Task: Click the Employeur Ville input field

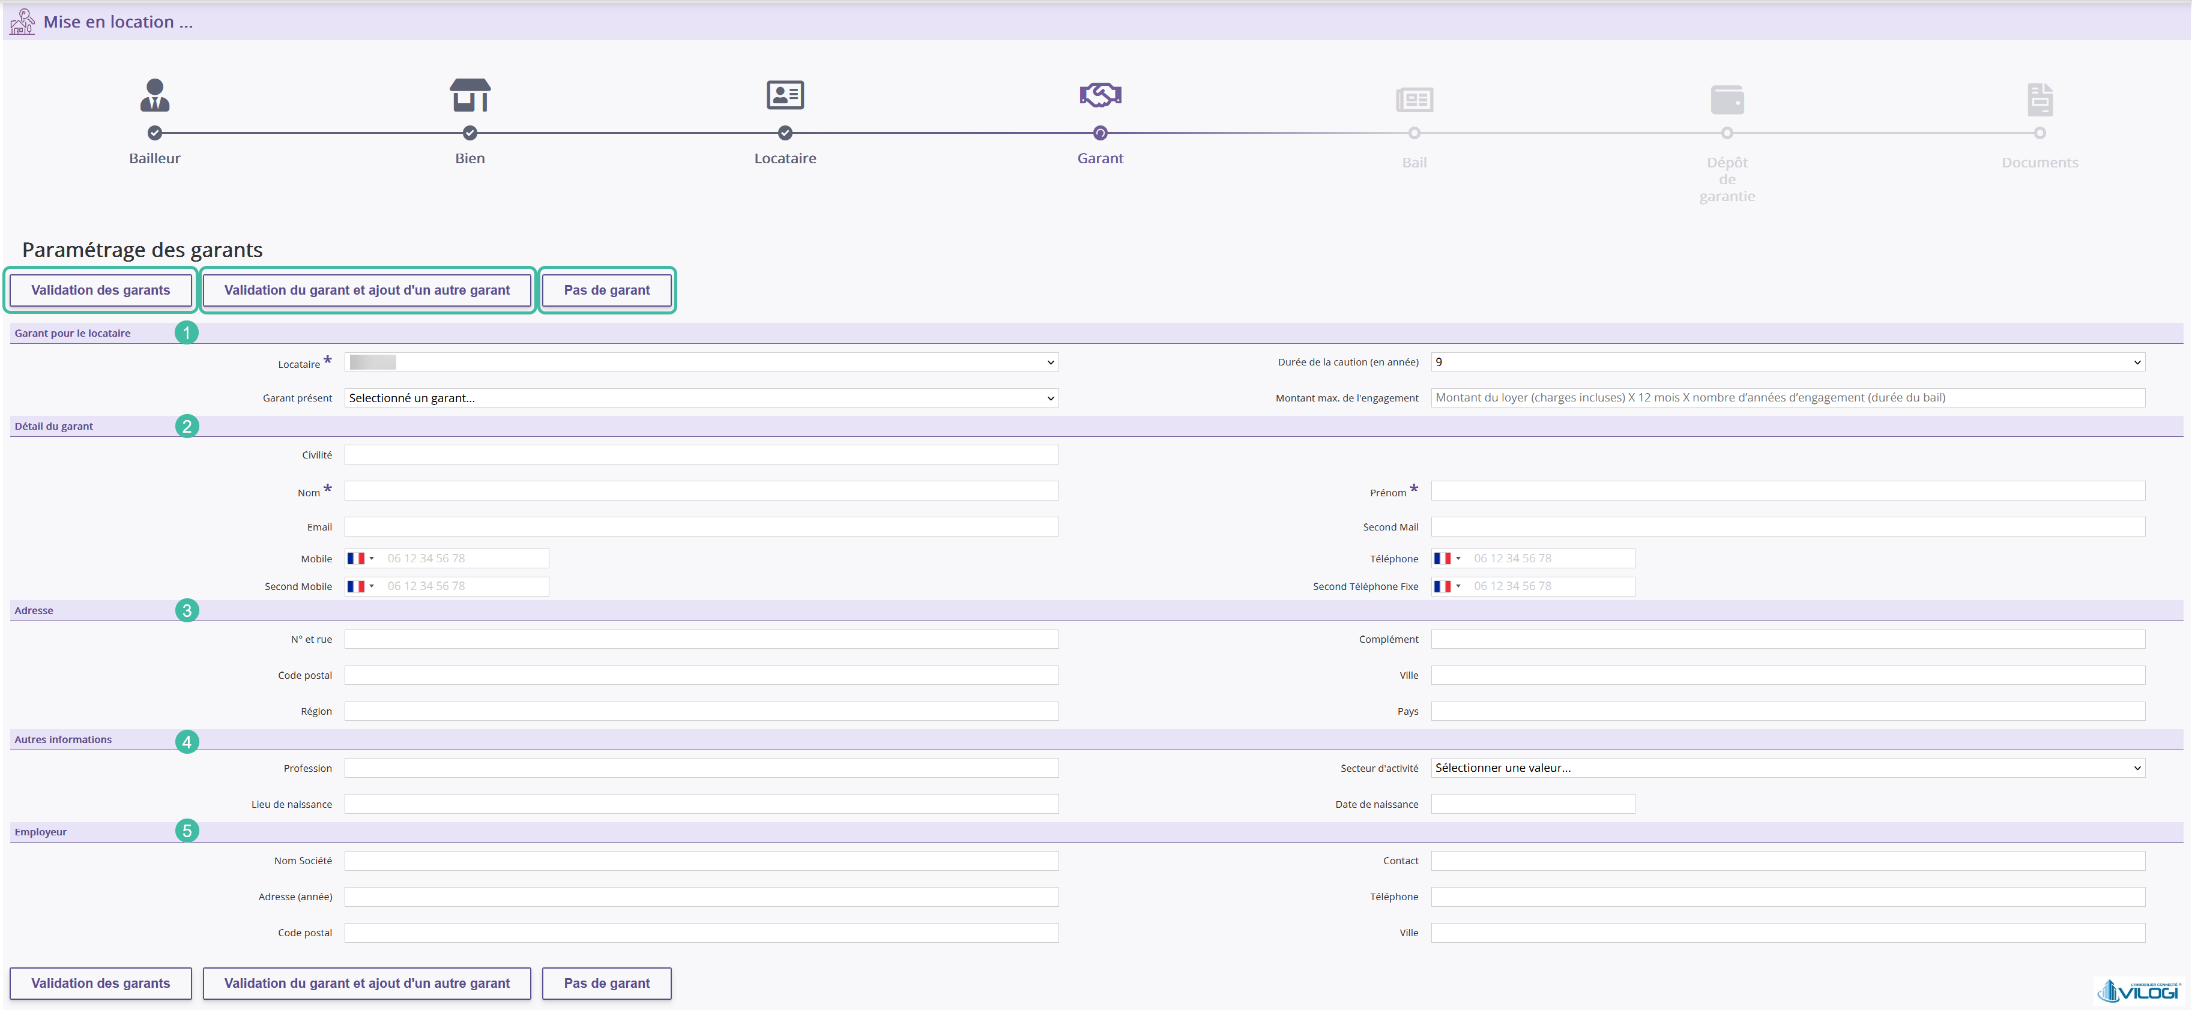Action: [1788, 933]
